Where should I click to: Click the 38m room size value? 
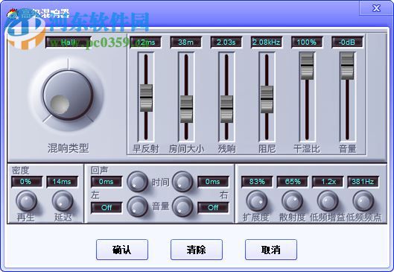pyautogui.click(x=186, y=42)
